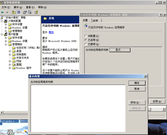Expand the 控制面板 tree node
167x135 pixels.
click(x=10, y=54)
